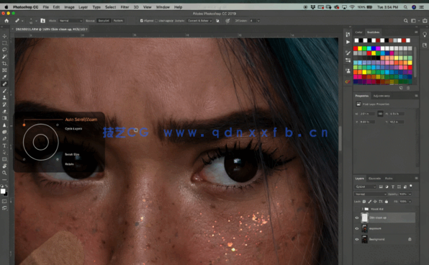Select the Move tool
The image size is (429, 265).
(x=4, y=36)
